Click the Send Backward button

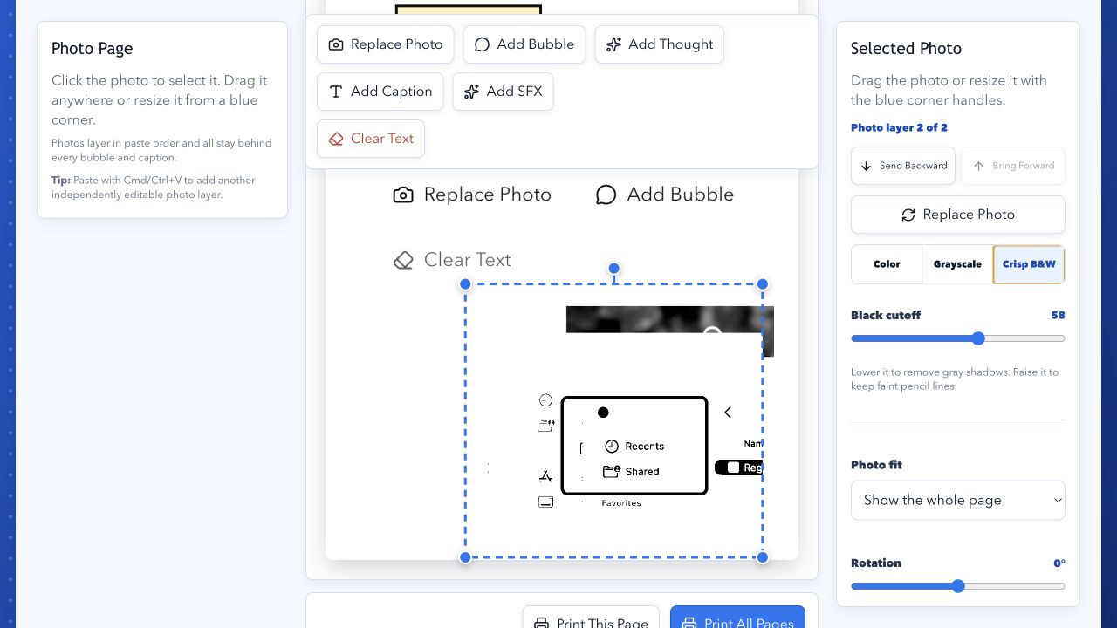click(x=903, y=166)
